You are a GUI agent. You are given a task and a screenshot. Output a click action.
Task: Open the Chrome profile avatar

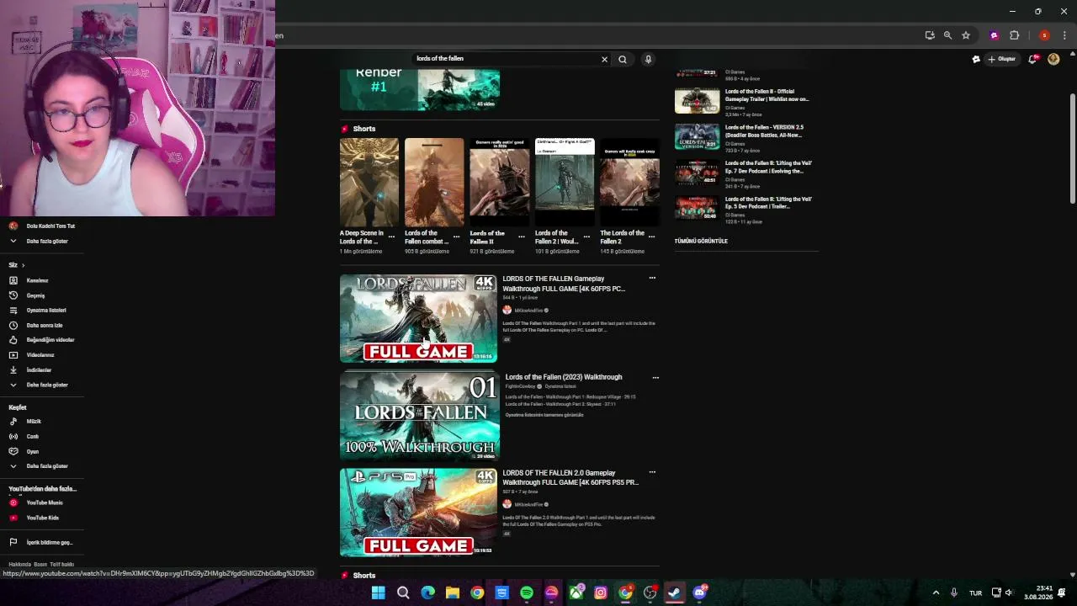(x=1044, y=35)
